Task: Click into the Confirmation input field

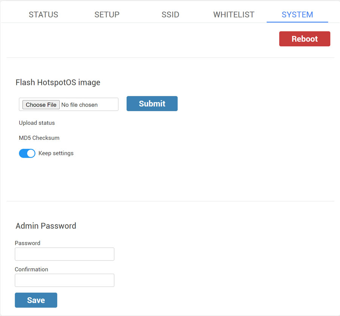Action: tap(64, 280)
